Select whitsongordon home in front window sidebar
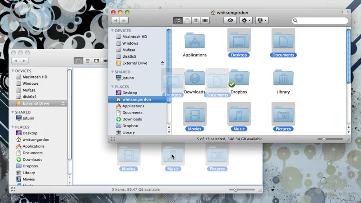 coord(138,99)
